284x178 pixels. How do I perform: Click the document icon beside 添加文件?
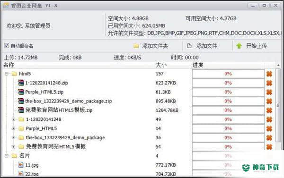click(189, 46)
